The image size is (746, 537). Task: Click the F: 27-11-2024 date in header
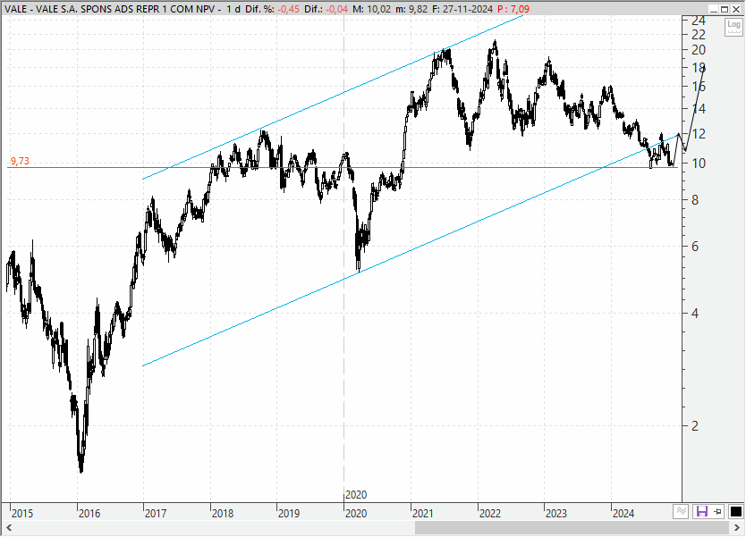(462, 9)
